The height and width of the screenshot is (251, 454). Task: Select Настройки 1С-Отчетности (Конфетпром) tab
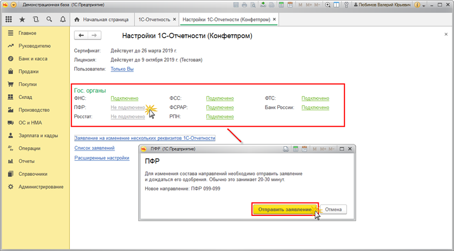pyautogui.click(x=226, y=19)
